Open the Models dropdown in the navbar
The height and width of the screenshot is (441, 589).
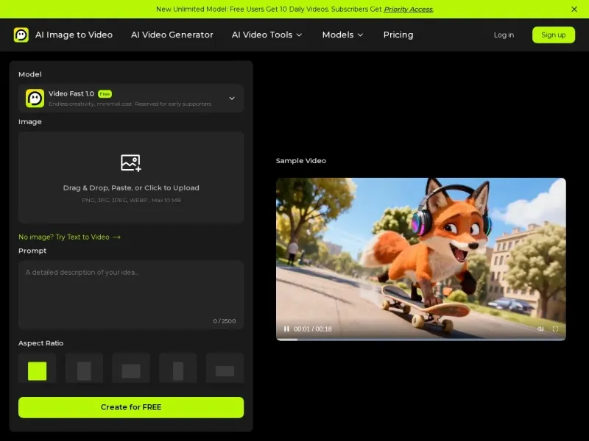(342, 35)
